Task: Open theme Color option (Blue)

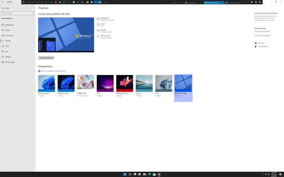Action: click(101, 25)
